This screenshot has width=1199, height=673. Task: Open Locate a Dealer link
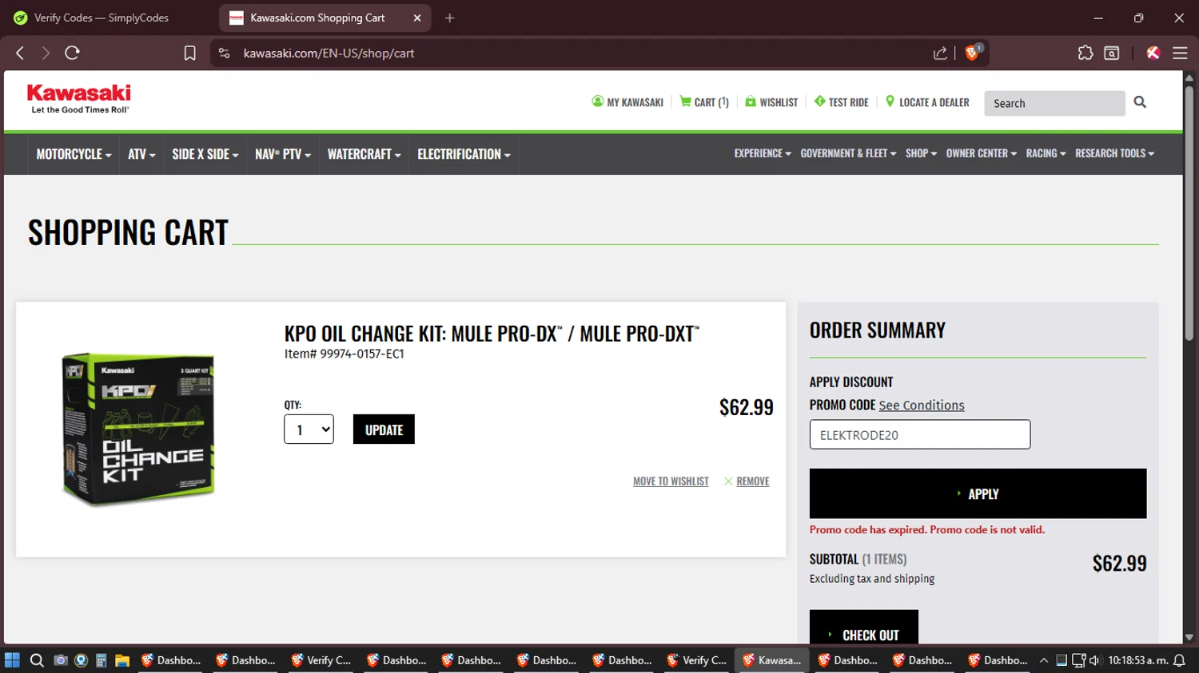click(927, 102)
